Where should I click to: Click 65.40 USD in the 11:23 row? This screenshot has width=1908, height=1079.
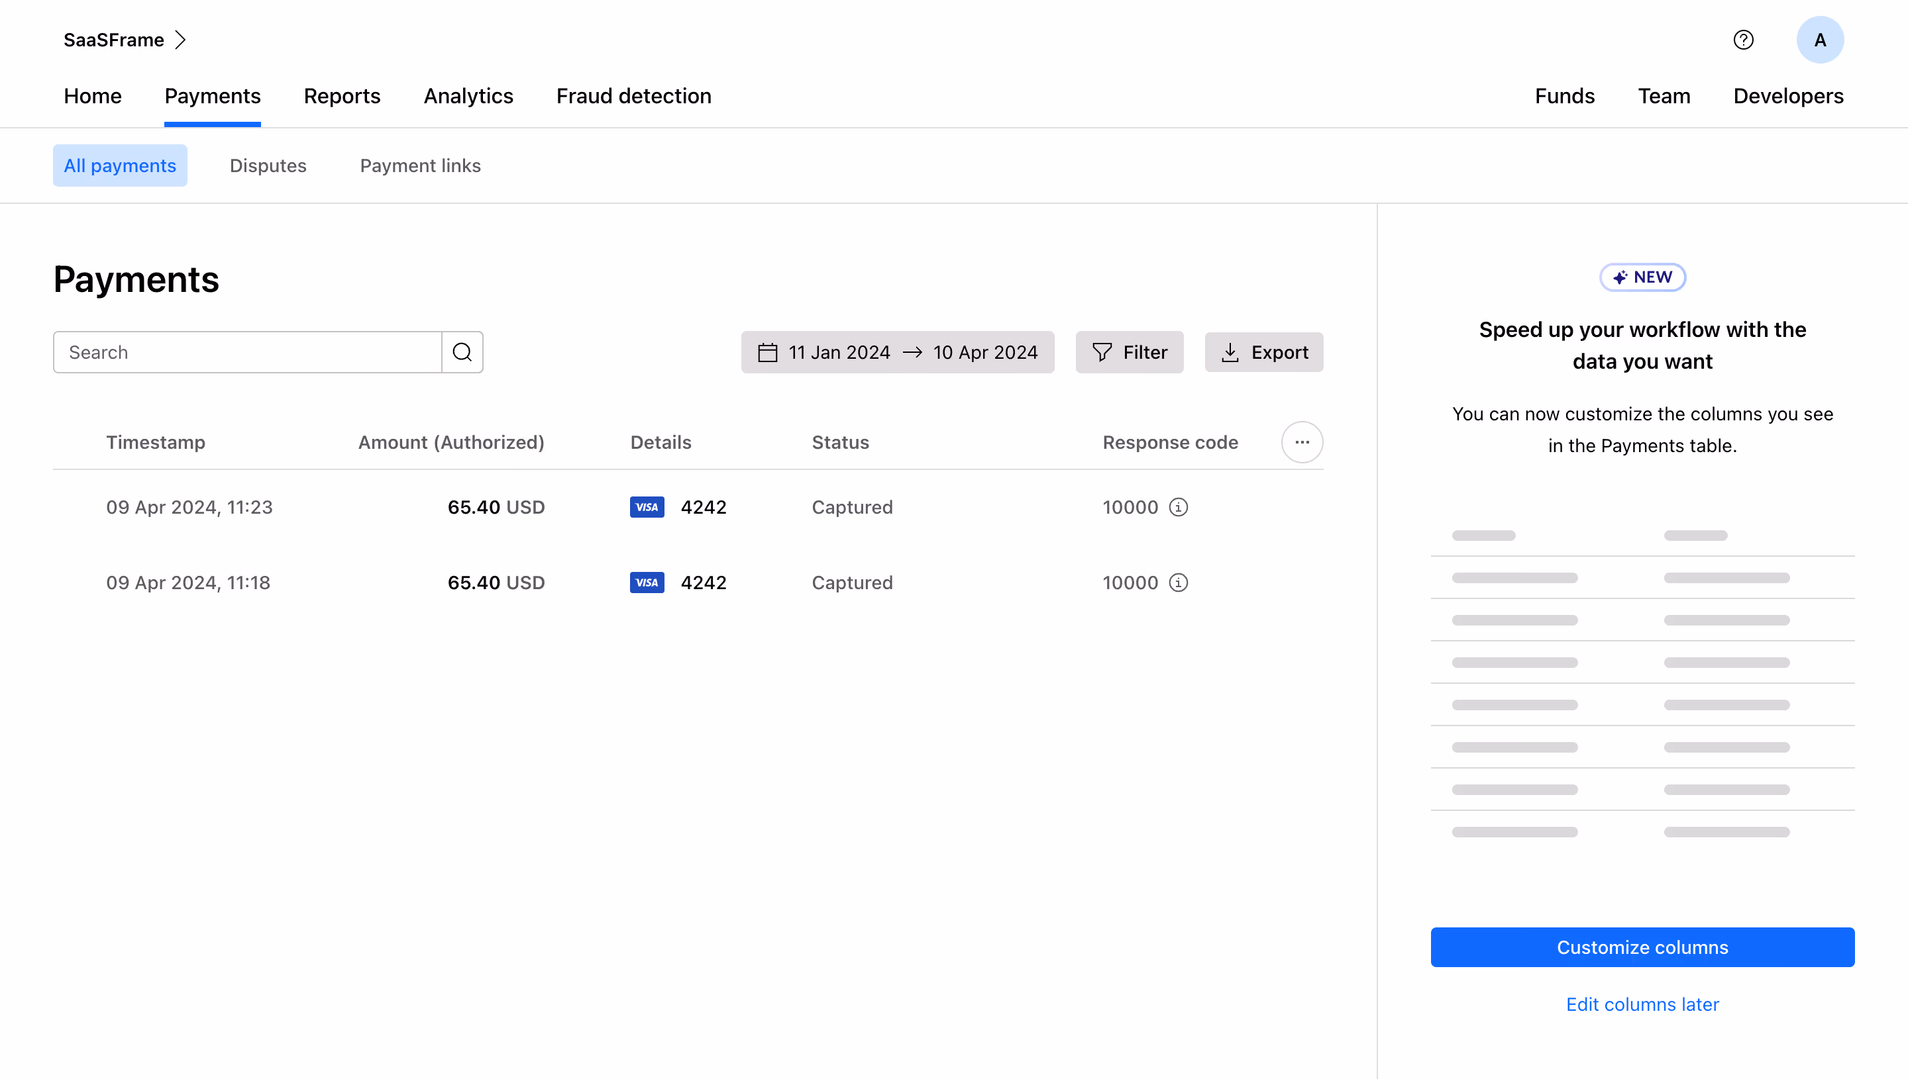496,508
